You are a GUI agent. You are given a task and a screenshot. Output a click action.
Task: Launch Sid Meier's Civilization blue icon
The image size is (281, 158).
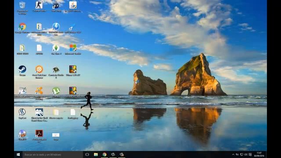[x=39, y=112]
